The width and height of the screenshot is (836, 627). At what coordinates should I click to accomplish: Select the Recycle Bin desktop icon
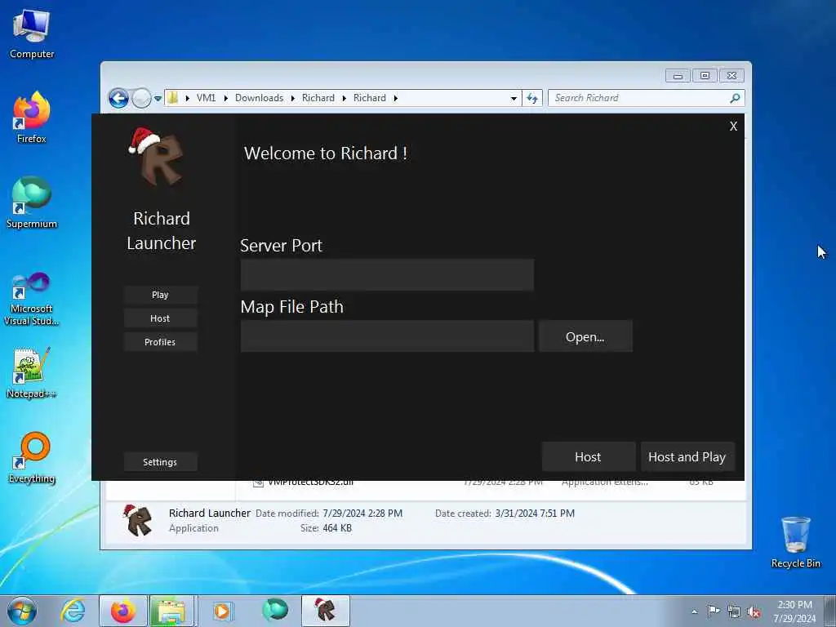pos(795,542)
